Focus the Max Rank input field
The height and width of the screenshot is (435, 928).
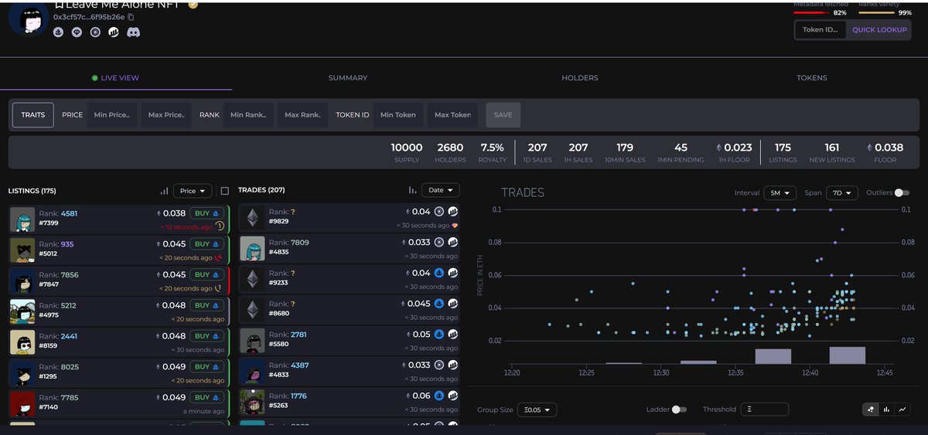[302, 115]
